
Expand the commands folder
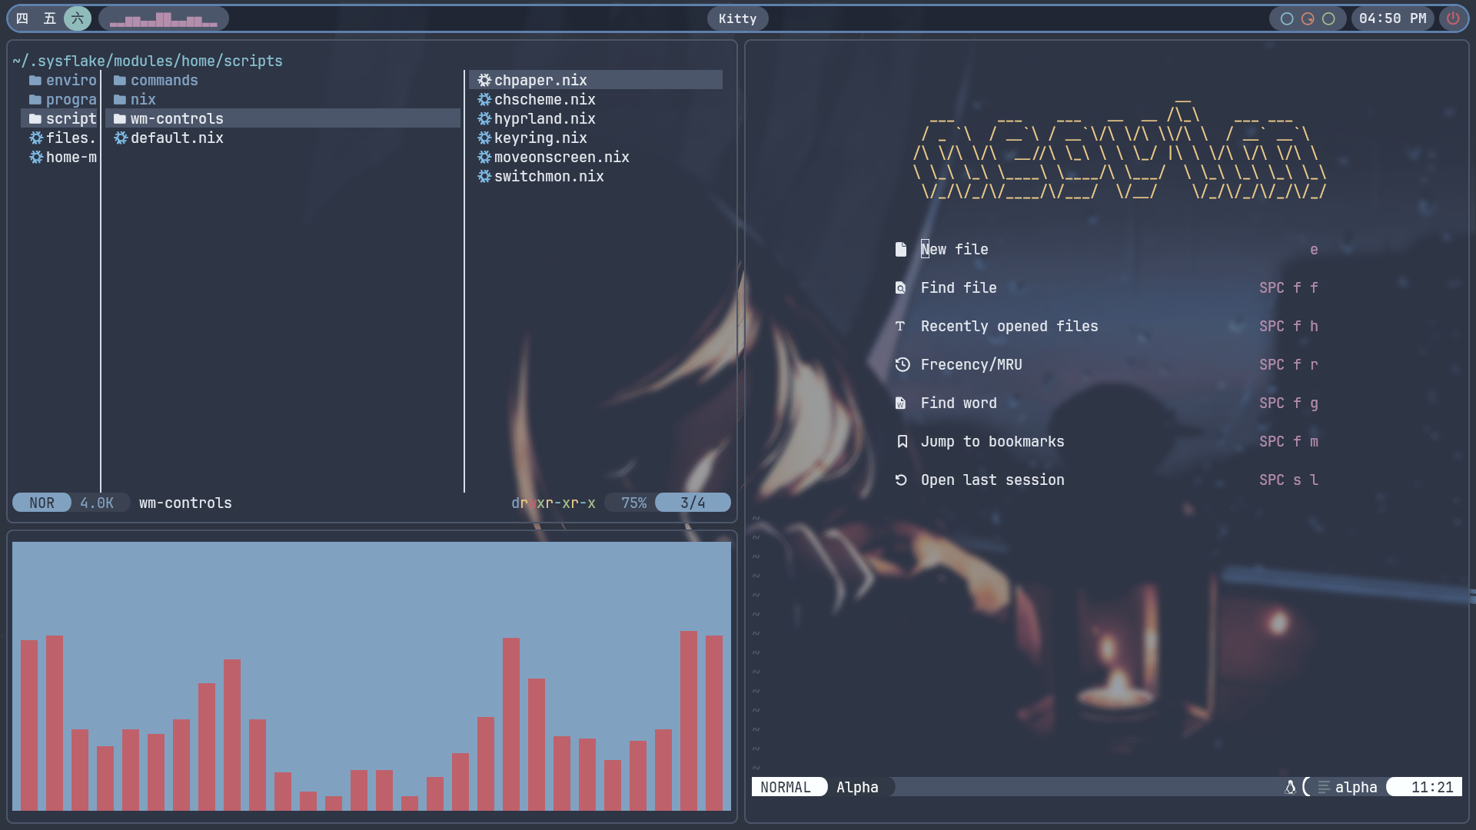(x=163, y=80)
